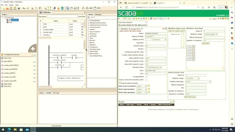Image resolution: width=235 pixels, height=132 pixels.
Task: Open Edit menu in OpenPLC Editor
Action: (6, 5)
